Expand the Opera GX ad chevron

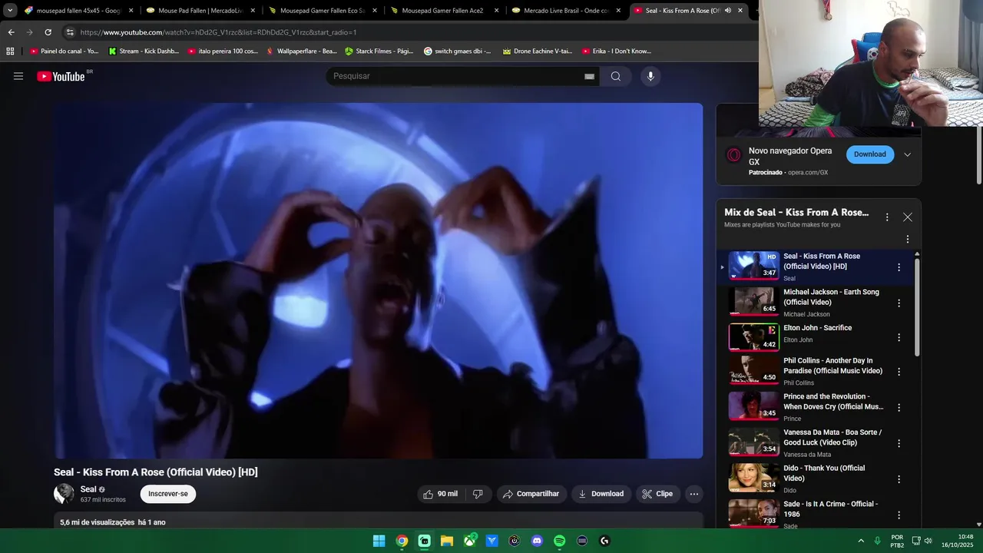pos(907,154)
